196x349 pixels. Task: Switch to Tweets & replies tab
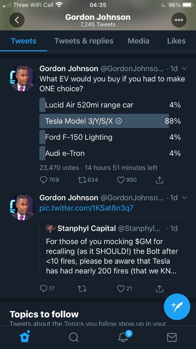pyautogui.click(x=83, y=41)
